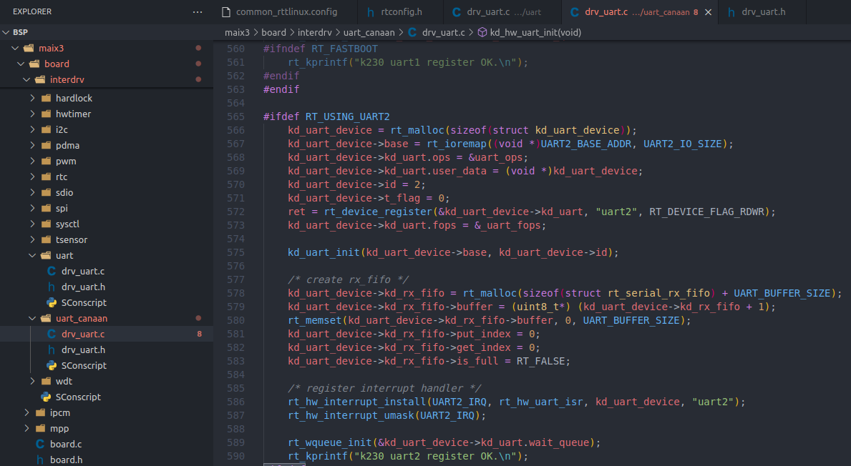Expand the sysctl folder
Image resolution: width=851 pixels, height=466 pixels.
[x=32, y=224]
